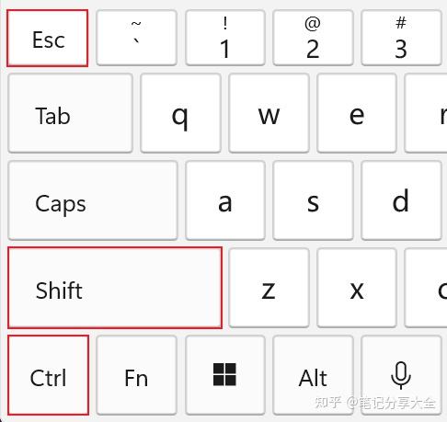447x422 pixels.
Task: Tap the letter a key
Action: tap(225, 200)
